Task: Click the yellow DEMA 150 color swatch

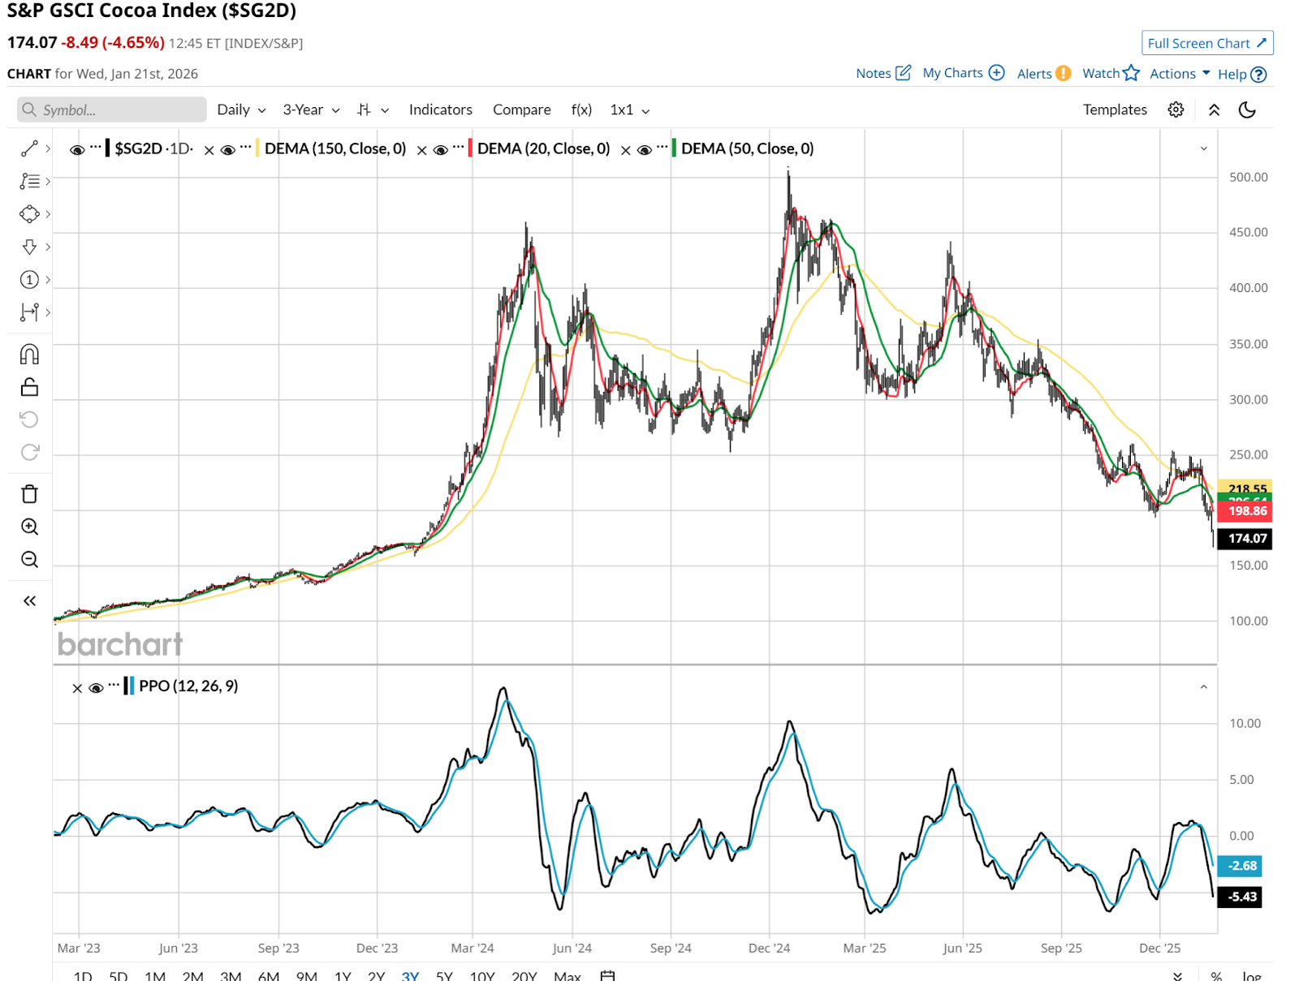Action: (257, 148)
